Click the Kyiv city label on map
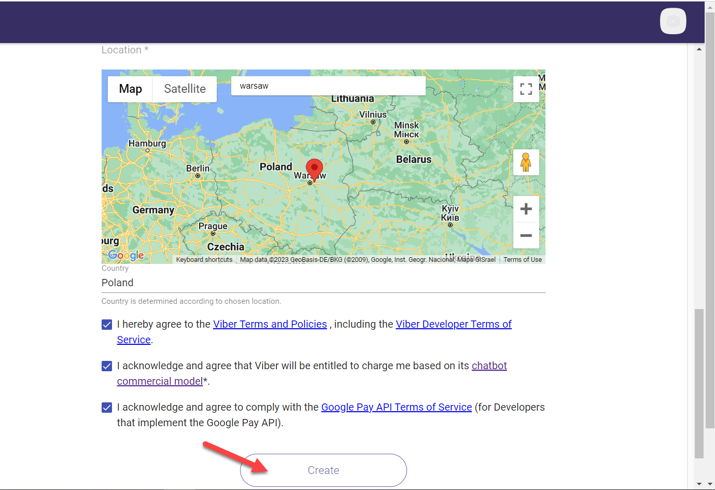Image resolution: width=715 pixels, height=490 pixels. click(x=450, y=213)
